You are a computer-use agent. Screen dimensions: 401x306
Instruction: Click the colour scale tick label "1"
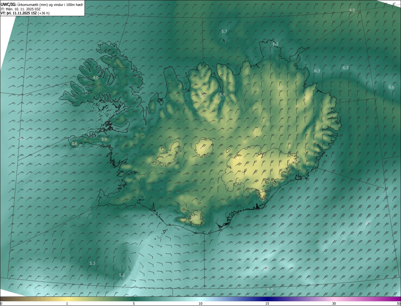click(67, 304)
